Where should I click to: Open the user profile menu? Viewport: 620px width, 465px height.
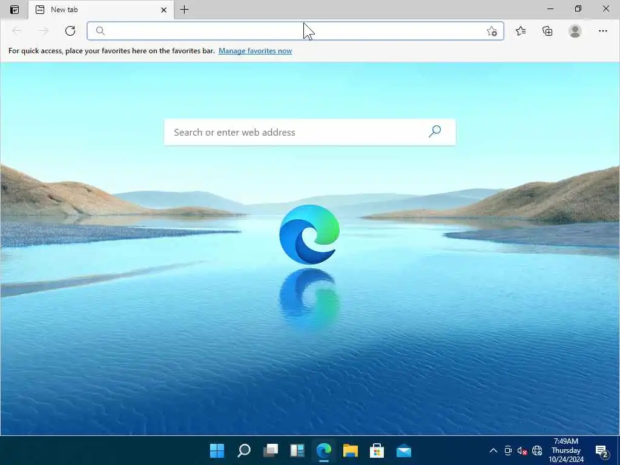pos(575,31)
